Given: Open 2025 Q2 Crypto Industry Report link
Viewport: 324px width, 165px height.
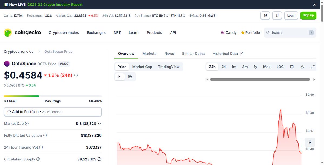Looking at the screenshot, I should coord(55,5).
